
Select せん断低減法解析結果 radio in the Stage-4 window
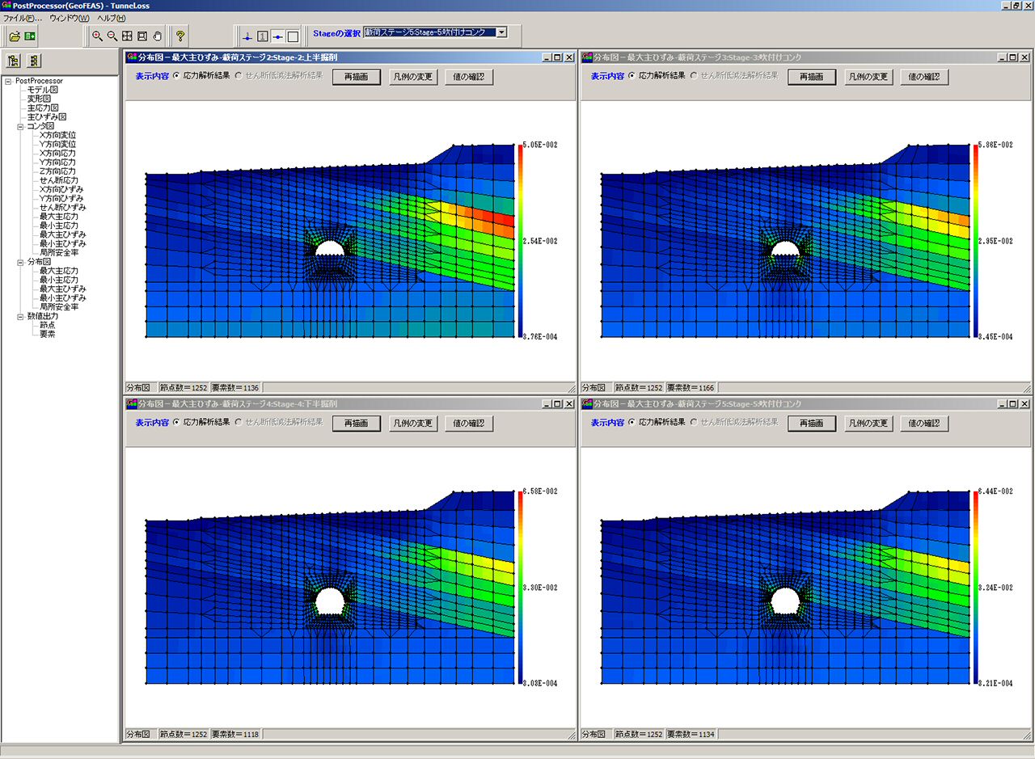pyautogui.click(x=239, y=422)
